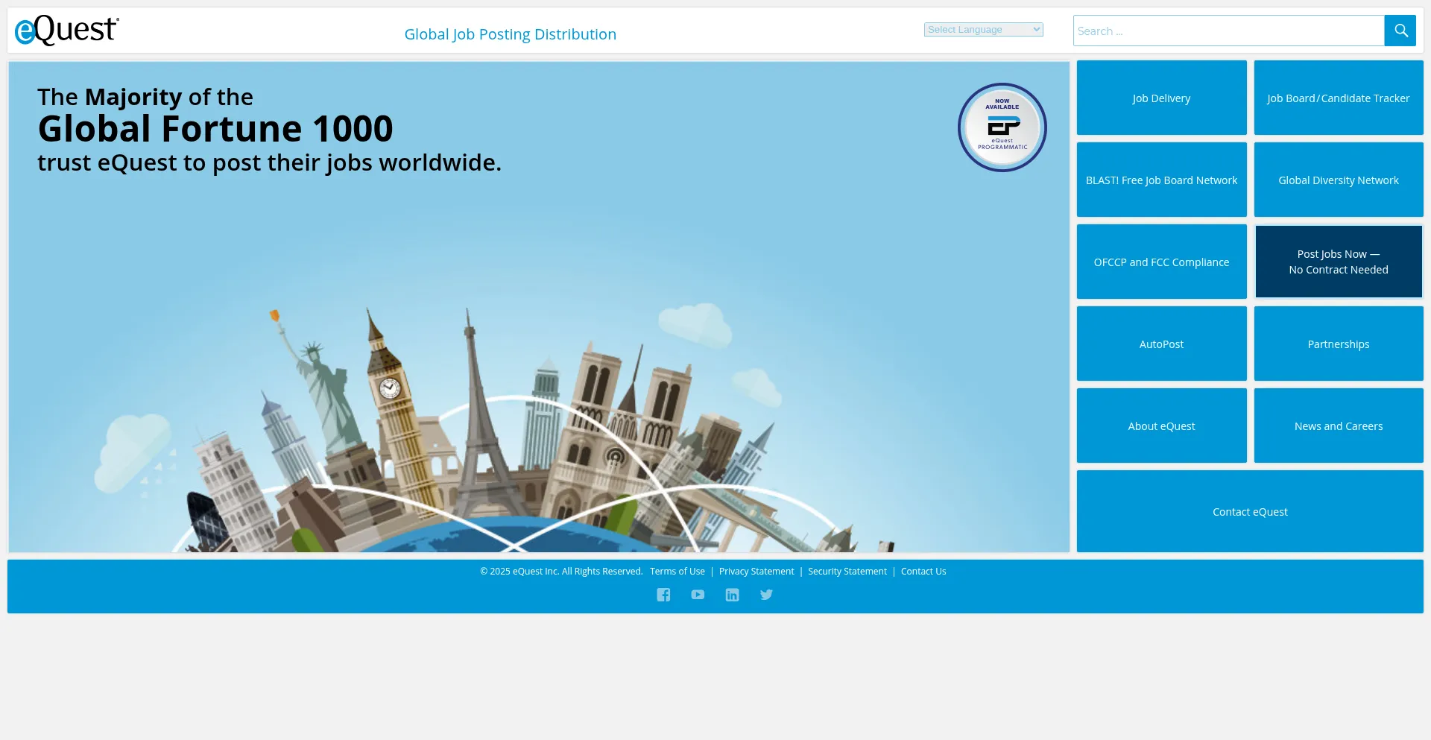Open the Contact eQuest tile
1431x740 pixels.
1250,511
